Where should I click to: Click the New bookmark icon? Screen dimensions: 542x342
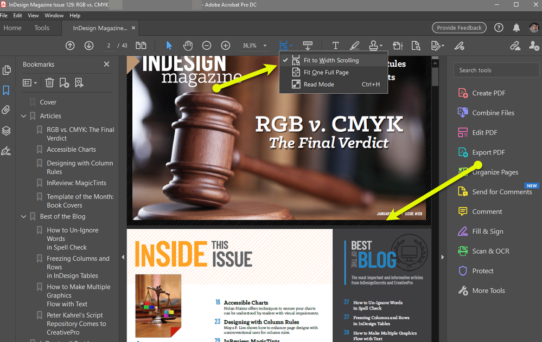pos(64,83)
